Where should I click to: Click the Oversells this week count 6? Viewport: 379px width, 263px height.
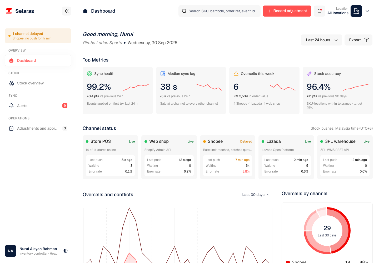[x=236, y=87]
